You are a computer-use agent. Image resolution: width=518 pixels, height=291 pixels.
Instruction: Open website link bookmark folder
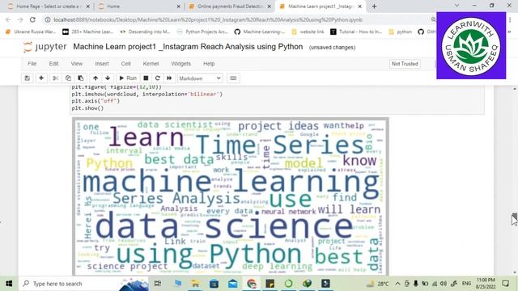click(308, 32)
